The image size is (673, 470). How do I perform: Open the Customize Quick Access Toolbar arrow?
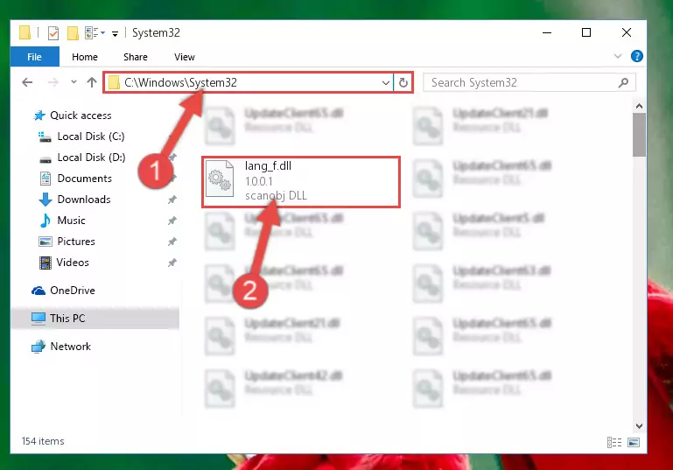[115, 33]
